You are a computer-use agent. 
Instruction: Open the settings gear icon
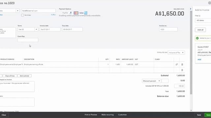[x=210, y=3]
